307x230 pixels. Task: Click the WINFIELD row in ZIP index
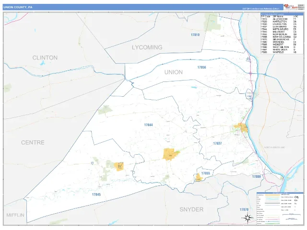tap(279, 52)
